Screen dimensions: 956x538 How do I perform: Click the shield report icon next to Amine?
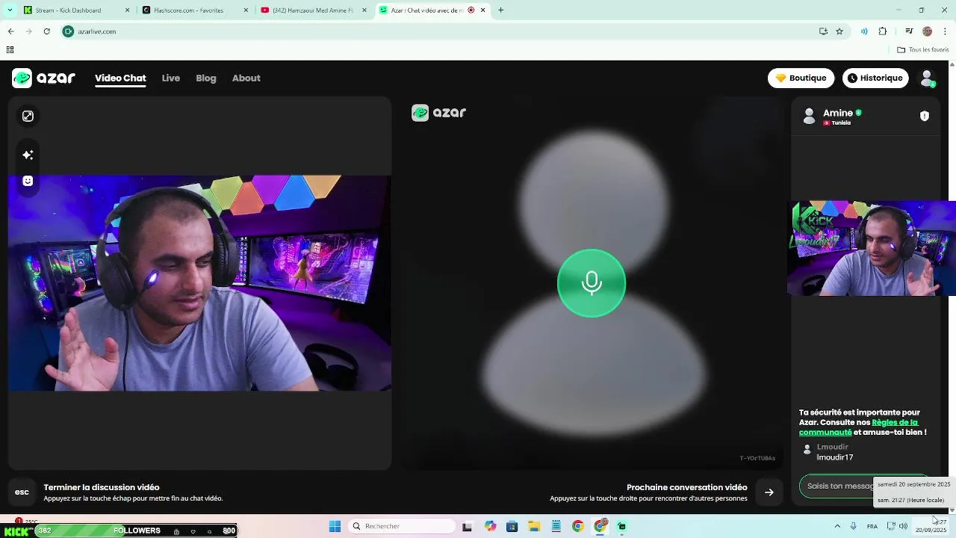[x=925, y=116]
